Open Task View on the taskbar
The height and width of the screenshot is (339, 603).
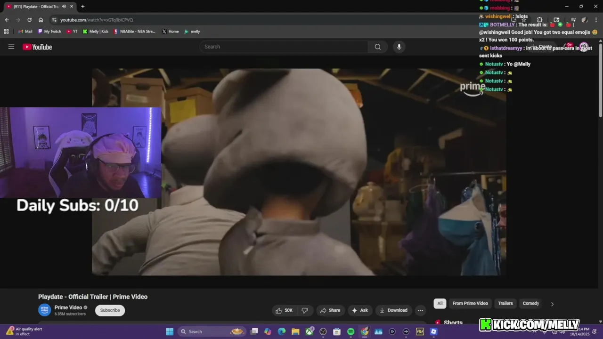(254, 331)
